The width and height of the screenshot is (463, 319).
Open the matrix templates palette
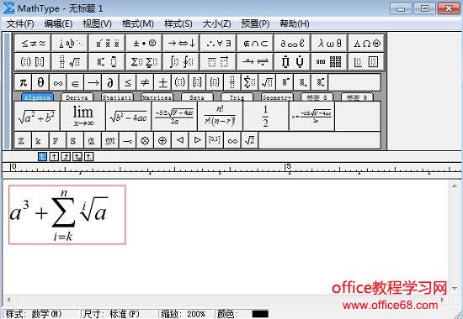click(329, 62)
